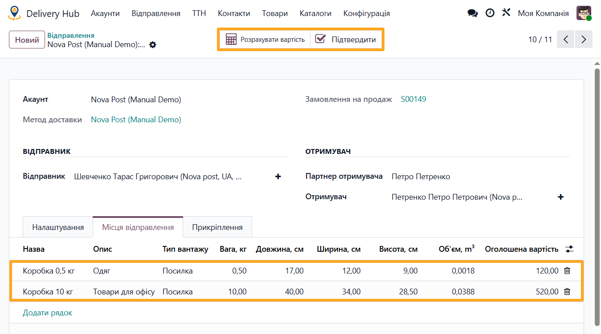Click the Товари для офісу cell
This screenshot has height=334, width=601.
pos(124,292)
